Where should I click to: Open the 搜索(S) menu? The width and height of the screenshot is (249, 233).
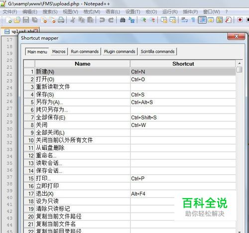coord(50,12)
